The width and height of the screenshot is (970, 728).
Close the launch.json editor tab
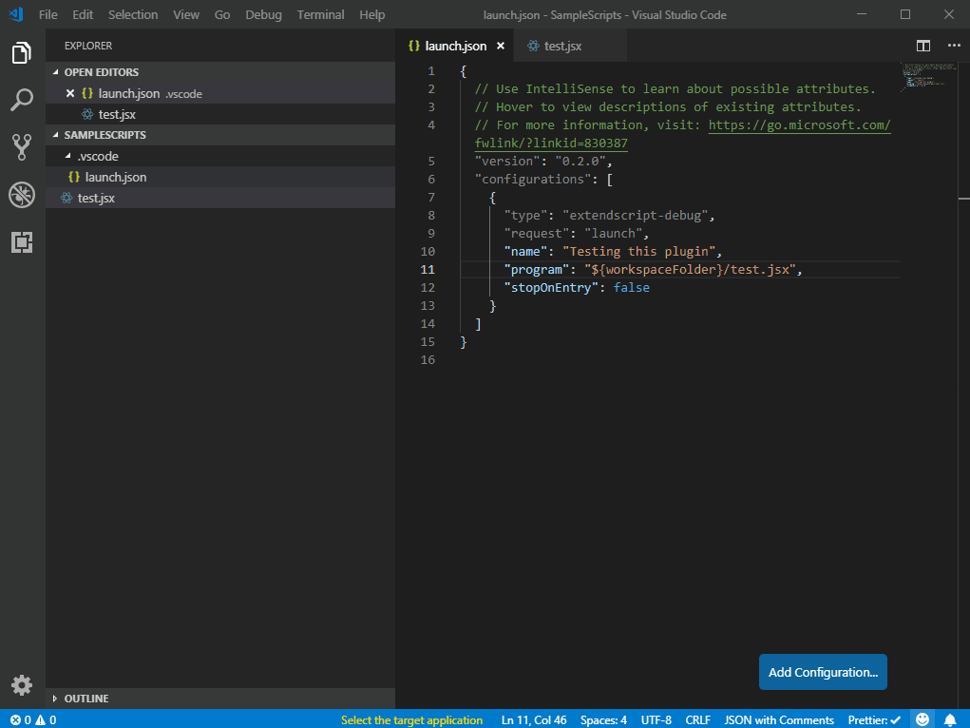pos(501,46)
